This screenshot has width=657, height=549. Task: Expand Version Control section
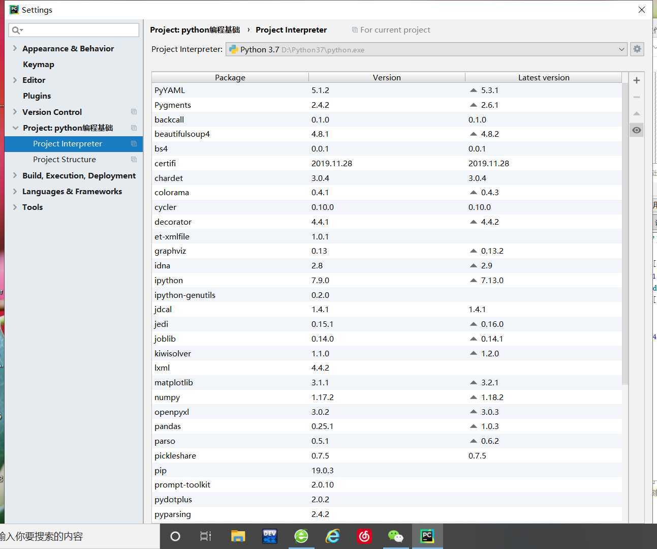point(15,112)
